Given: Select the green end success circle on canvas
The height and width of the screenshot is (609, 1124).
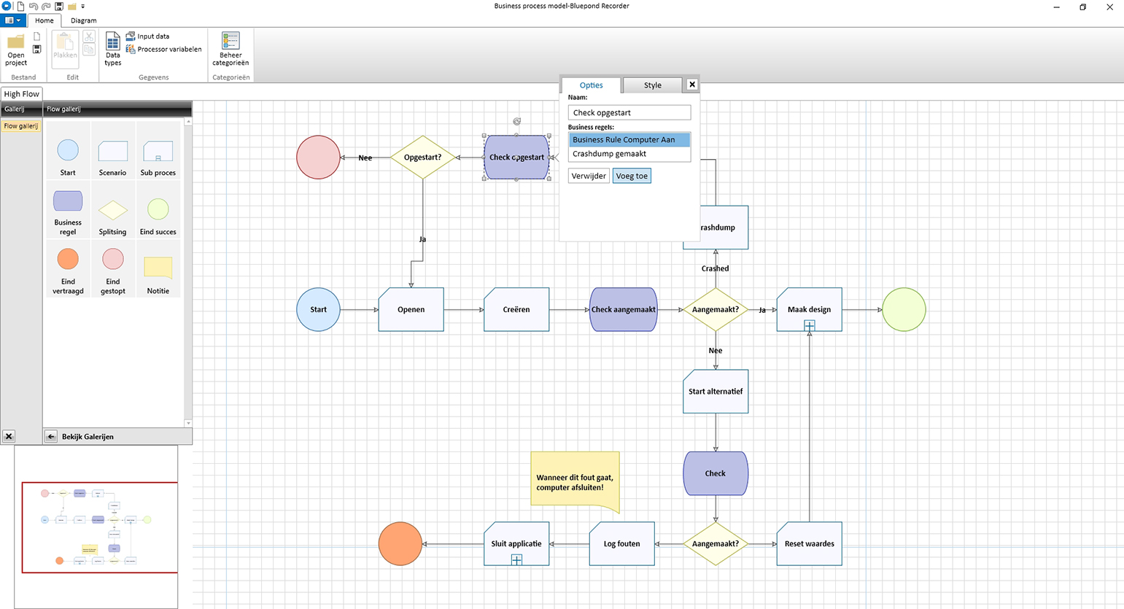Looking at the screenshot, I should 904,309.
